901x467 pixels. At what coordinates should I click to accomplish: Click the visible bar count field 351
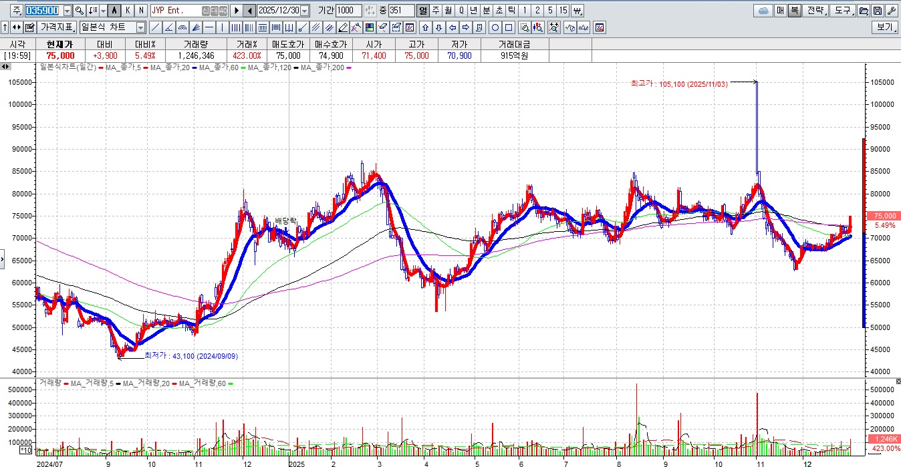coord(402,11)
